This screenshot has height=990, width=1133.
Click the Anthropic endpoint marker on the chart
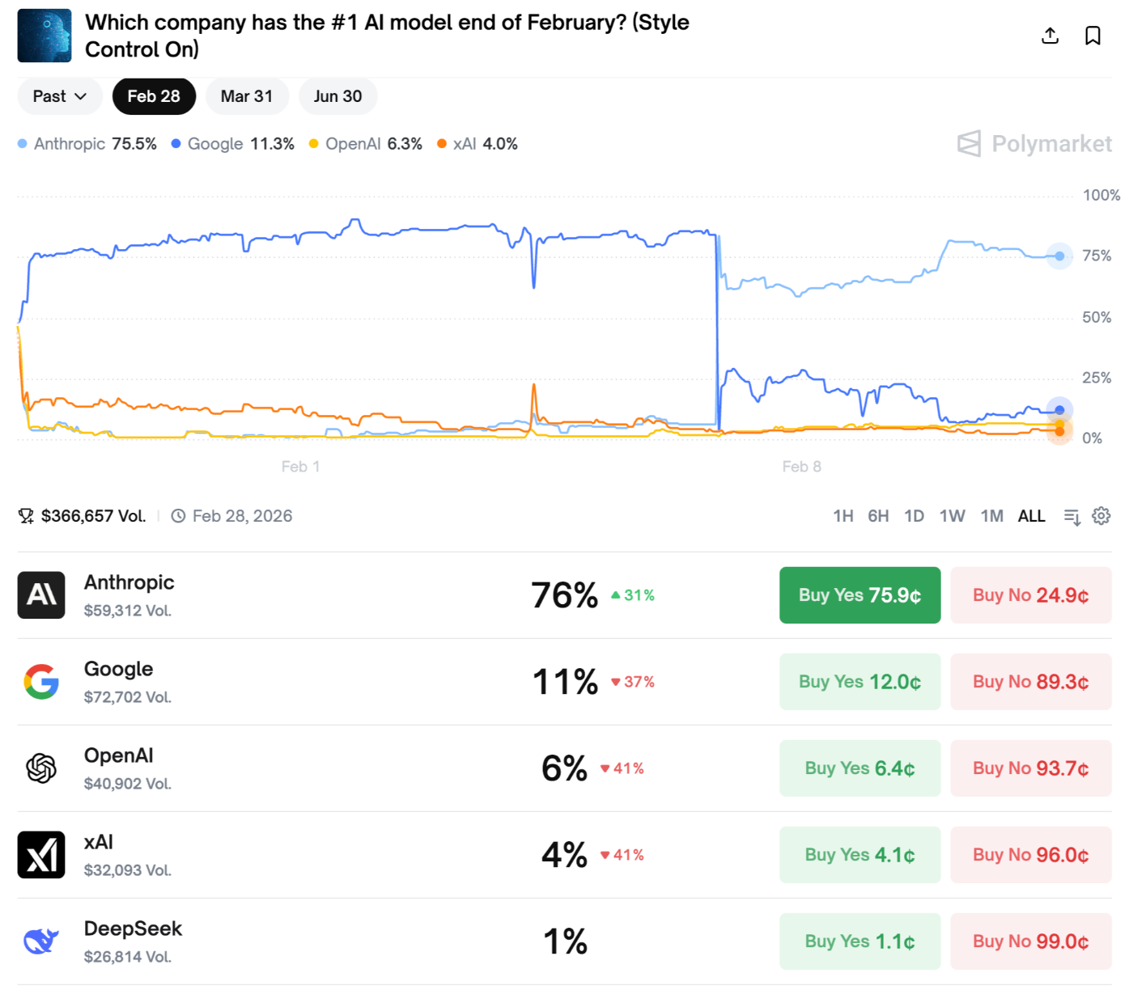tap(1059, 256)
